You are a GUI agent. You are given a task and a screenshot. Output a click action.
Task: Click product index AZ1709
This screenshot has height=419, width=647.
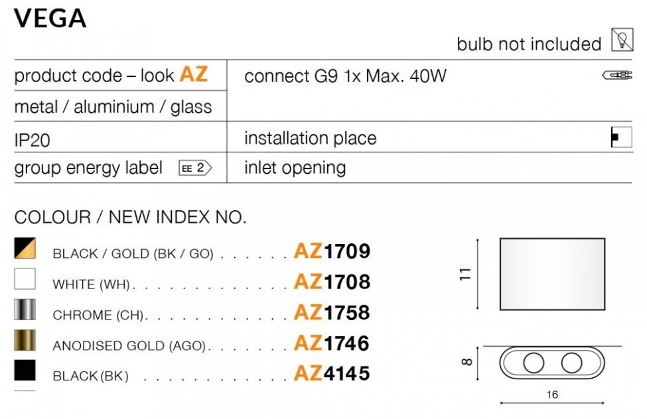tap(332, 251)
